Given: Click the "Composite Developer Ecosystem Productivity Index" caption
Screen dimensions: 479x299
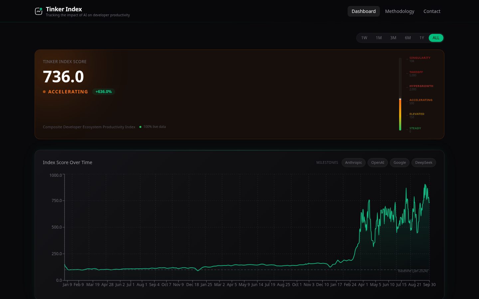Looking at the screenshot, I should point(89,127).
